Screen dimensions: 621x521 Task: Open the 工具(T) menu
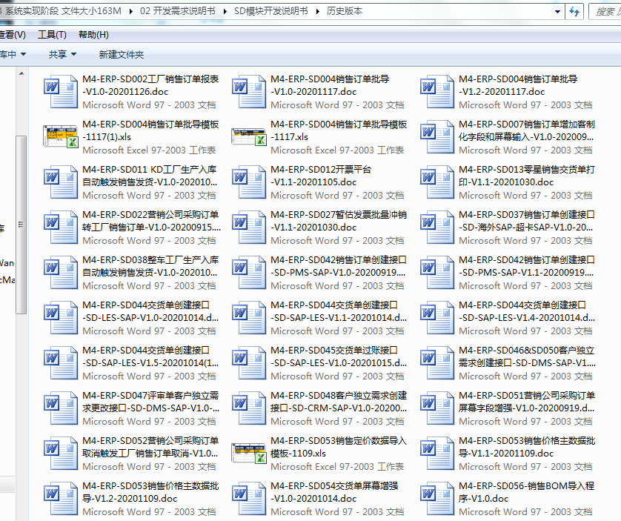52,35
